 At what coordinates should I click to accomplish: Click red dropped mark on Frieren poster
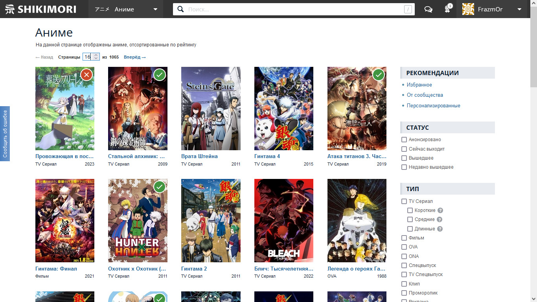coord(86,74)
